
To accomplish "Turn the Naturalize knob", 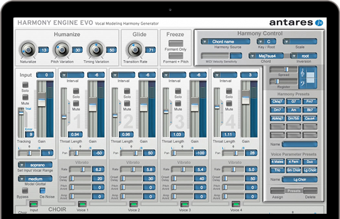I will point(28,50).
